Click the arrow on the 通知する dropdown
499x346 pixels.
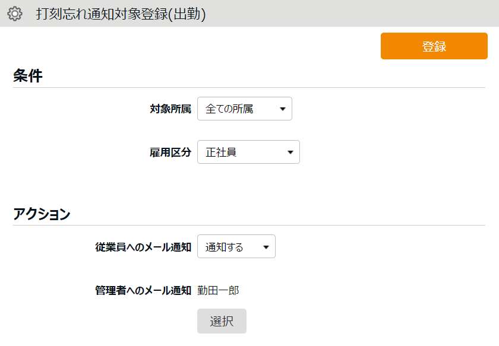tap(266, 247)
